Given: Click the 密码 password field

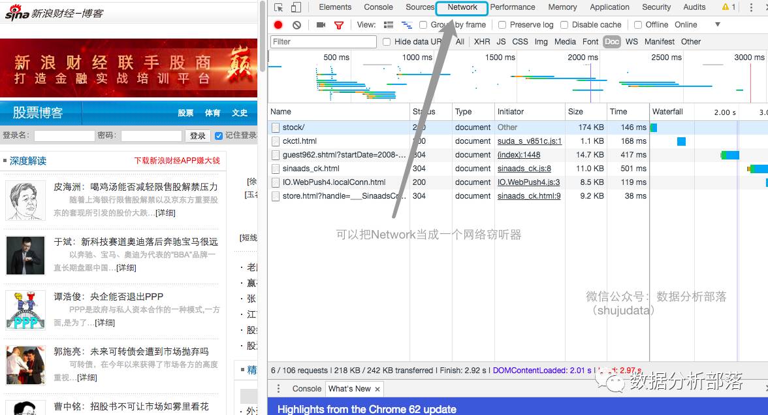Looking at the screenshot, I should [152, 136].
